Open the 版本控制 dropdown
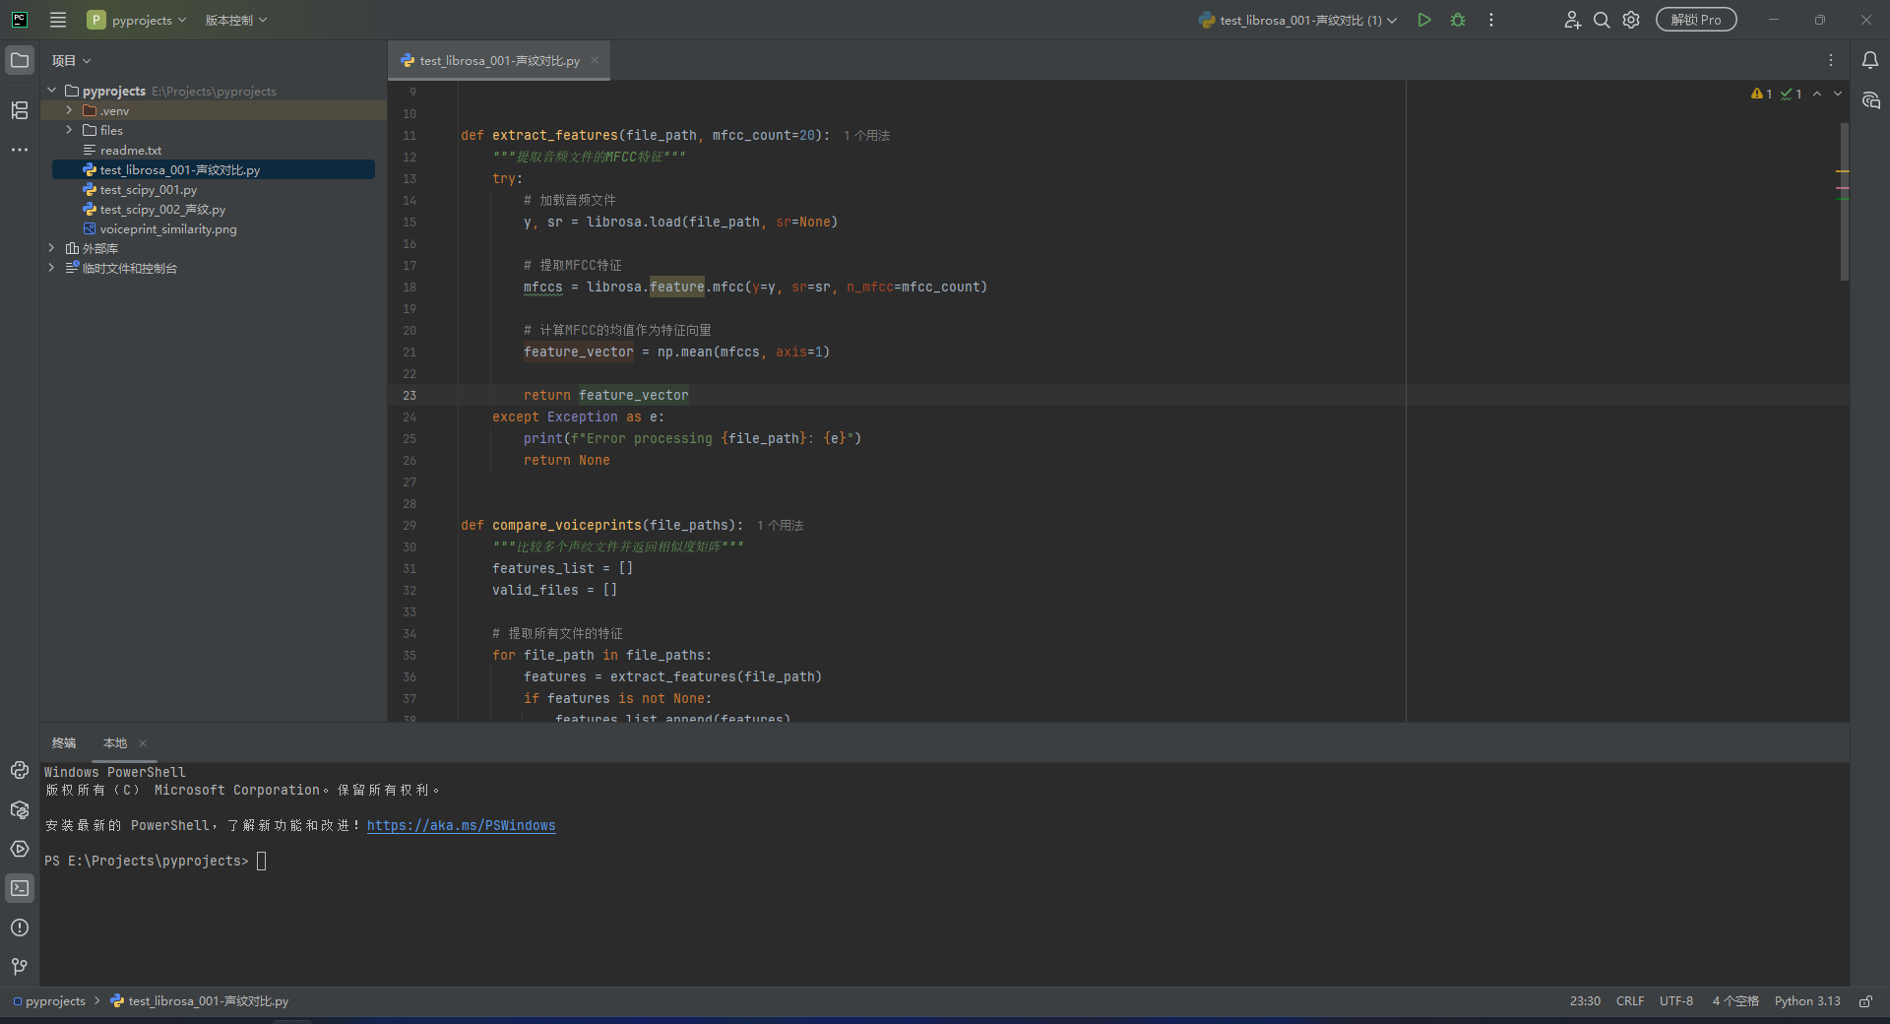Screen dimensions: 1890x1024 click(x=236, y=20)
